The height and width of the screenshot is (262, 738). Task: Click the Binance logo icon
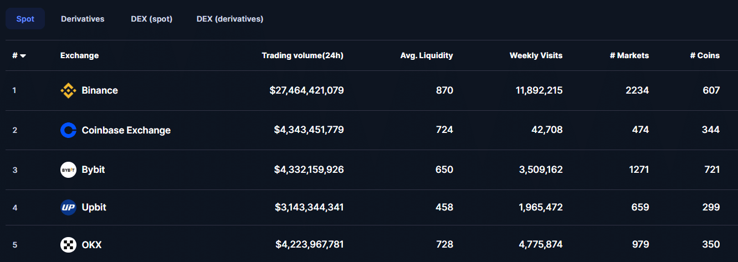[x=68, y=90]
